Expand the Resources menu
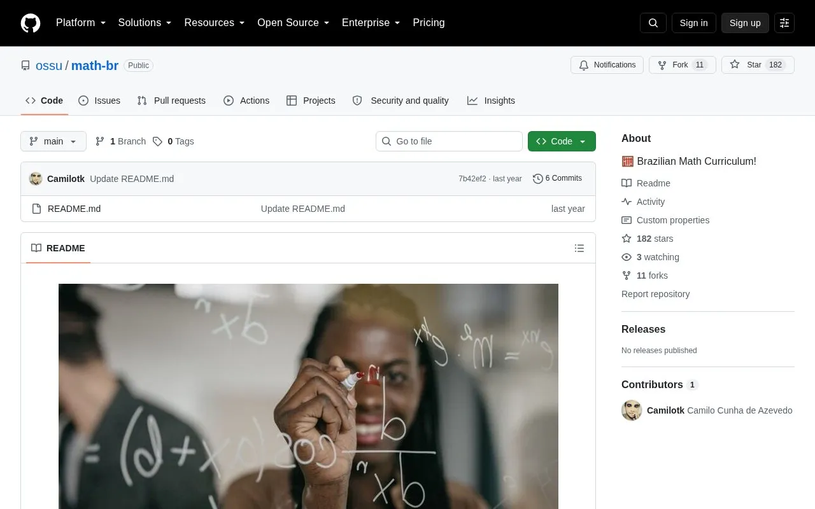The height and width of the screenshot is (509, 815). [215, 23]
